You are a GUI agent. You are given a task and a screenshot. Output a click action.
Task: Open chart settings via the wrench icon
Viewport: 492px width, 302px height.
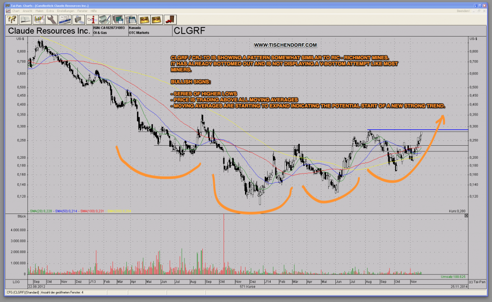click(x=50, y=20)
